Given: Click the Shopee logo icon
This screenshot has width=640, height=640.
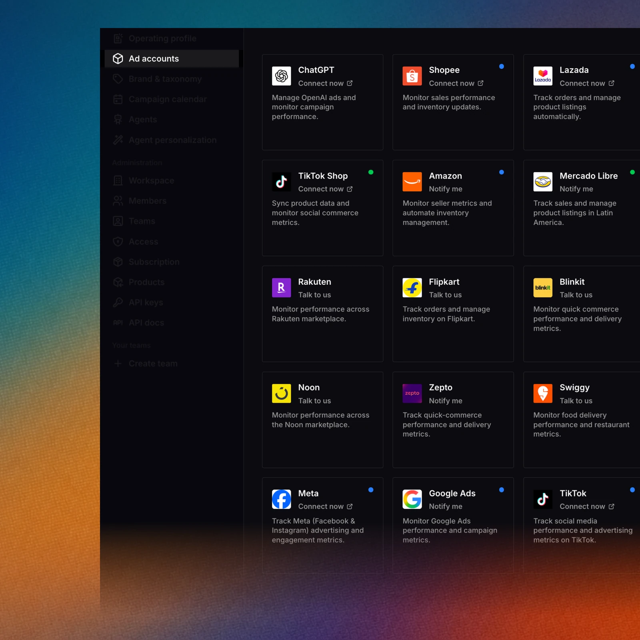Looking at the screenshot, I should [412, 76].
